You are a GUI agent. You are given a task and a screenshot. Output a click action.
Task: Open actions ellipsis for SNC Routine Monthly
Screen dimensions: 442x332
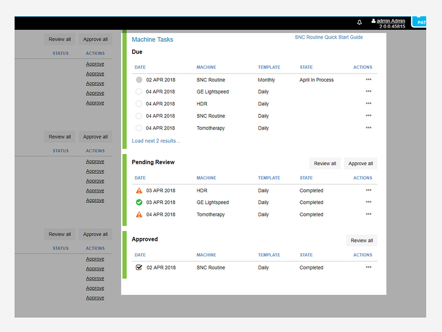tap(368, 79)
